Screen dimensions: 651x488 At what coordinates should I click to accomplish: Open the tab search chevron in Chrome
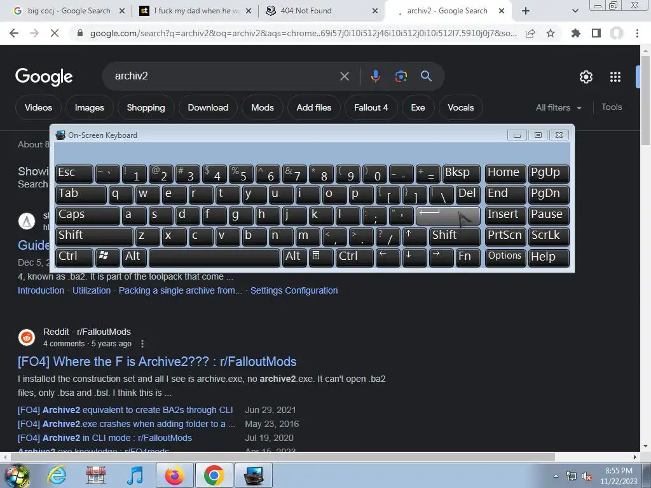(x=575, y=11)
